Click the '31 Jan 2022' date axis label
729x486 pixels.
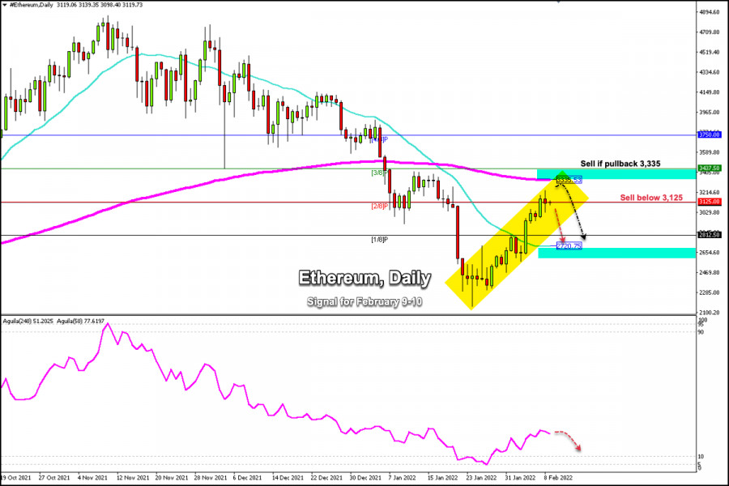click(x=521, y=478)
